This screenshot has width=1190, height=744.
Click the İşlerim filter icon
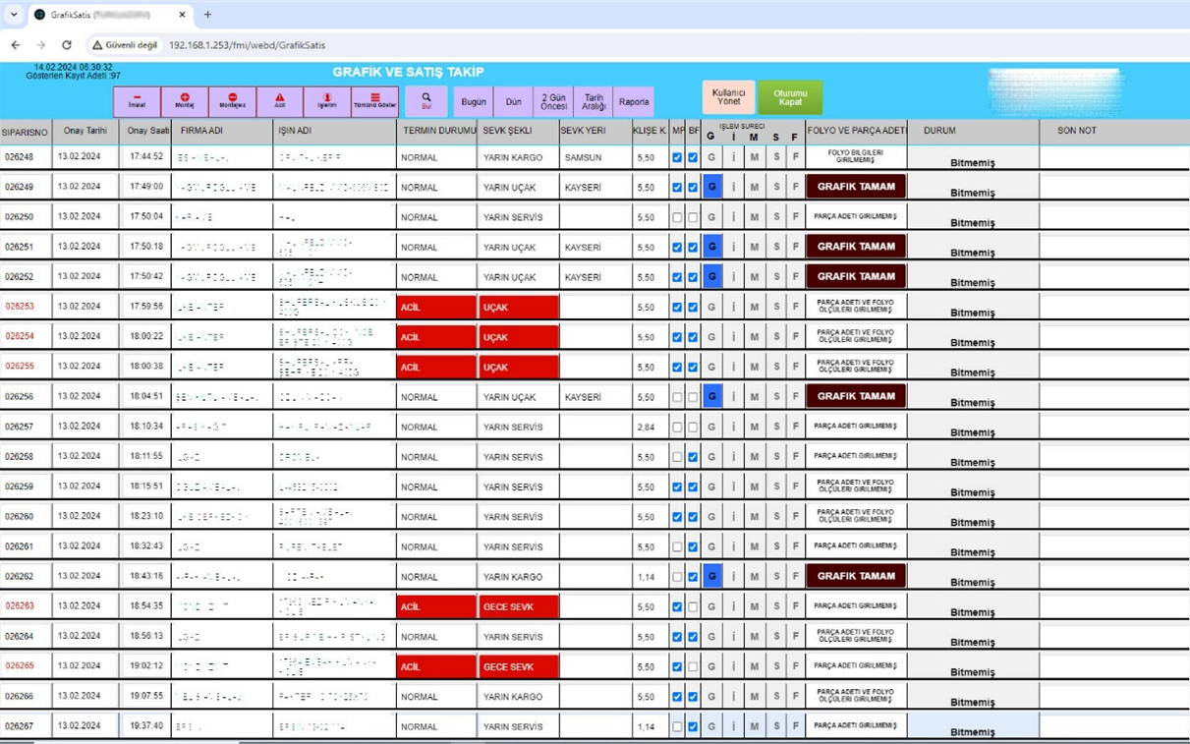point(327,101)
